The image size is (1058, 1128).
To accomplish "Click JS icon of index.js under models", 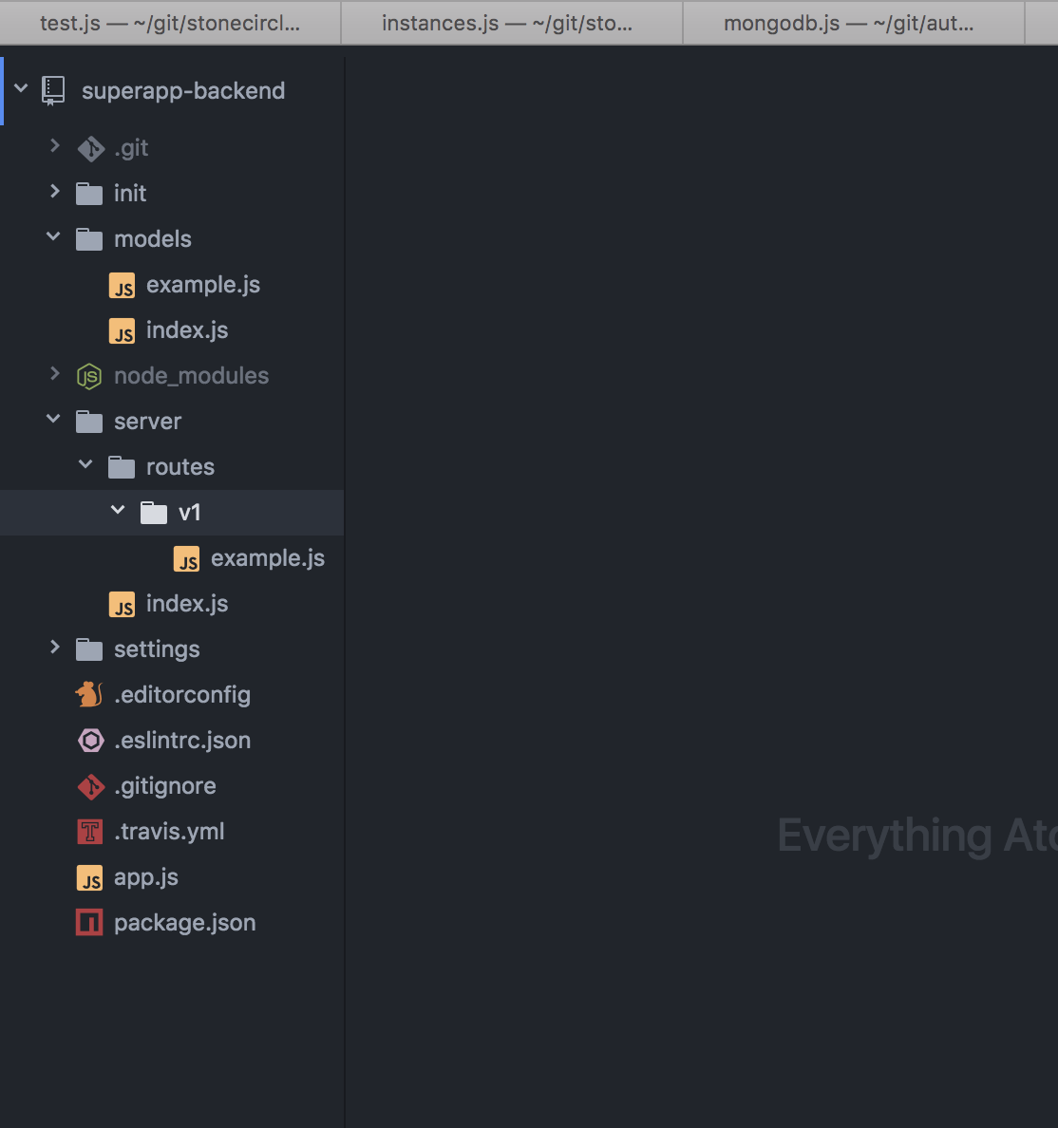I will click(x=123, y=331).
